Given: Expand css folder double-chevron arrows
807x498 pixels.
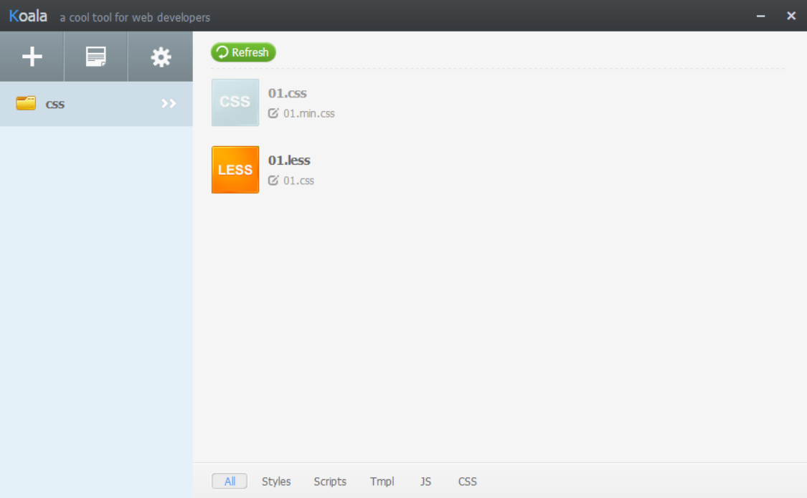Looking at the screenshot, I should click(x=169, y=104).
